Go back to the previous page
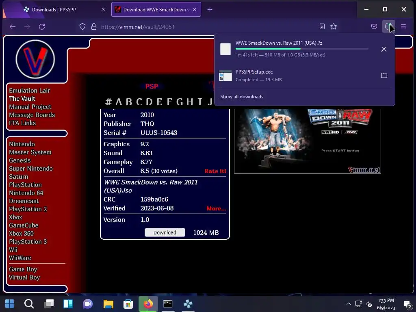The height and width of the screenshot is (312, 416). (x=13, y=26)
